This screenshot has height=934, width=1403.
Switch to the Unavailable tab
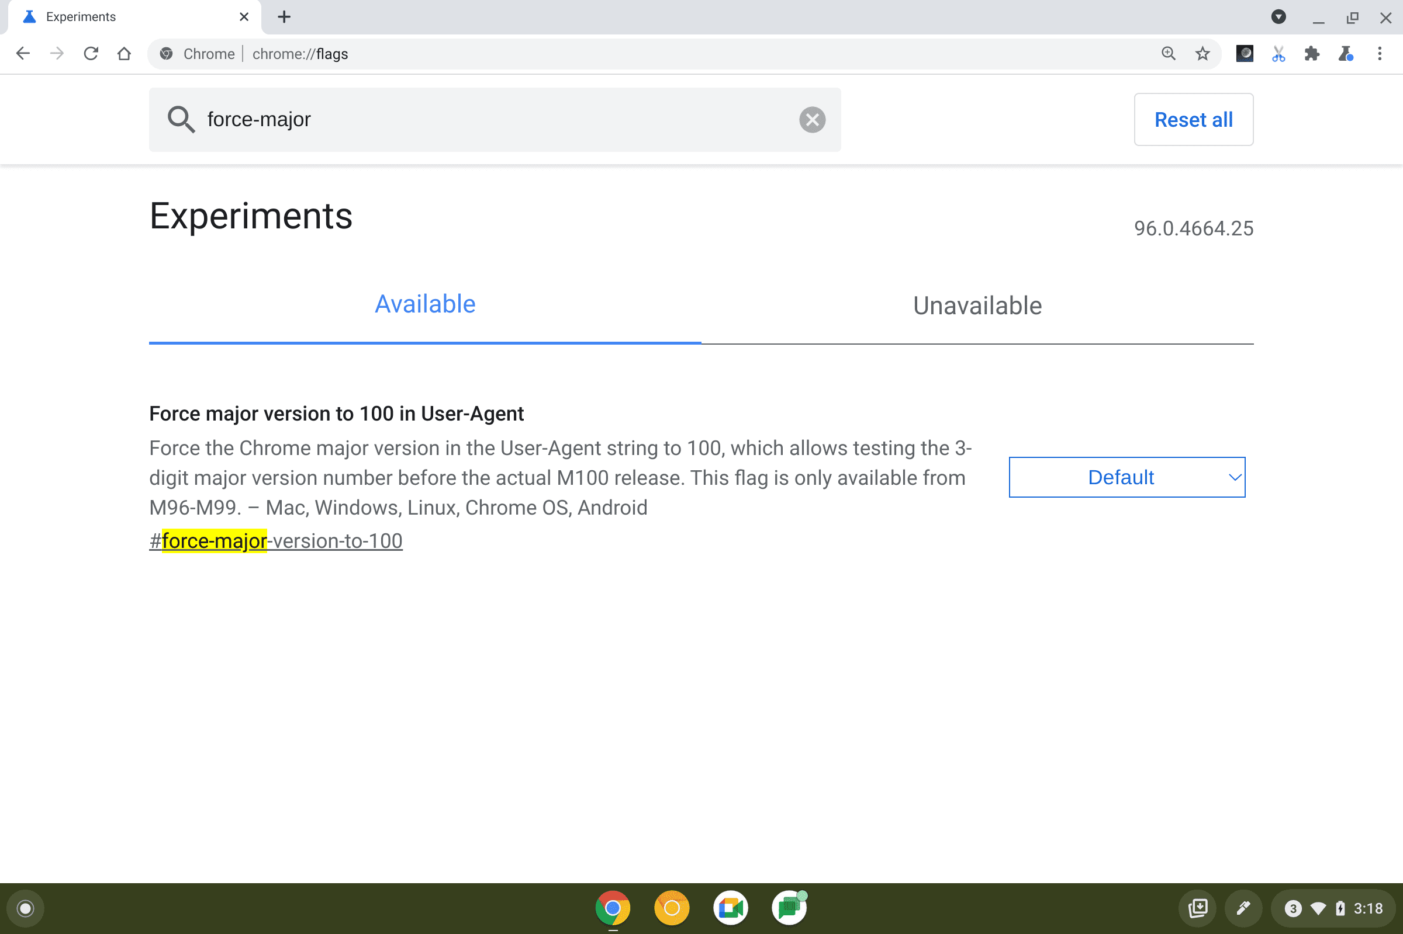click(x=976, y=305)
